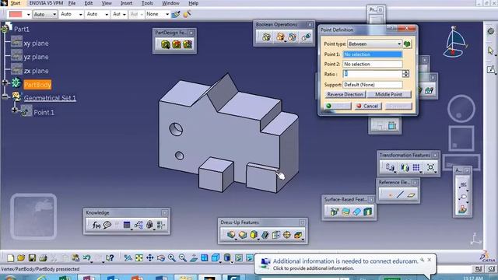Select the Edge Fillet tool in Dress-Up Features
Viewport: 498px width, 280px height.
point(231,235)
